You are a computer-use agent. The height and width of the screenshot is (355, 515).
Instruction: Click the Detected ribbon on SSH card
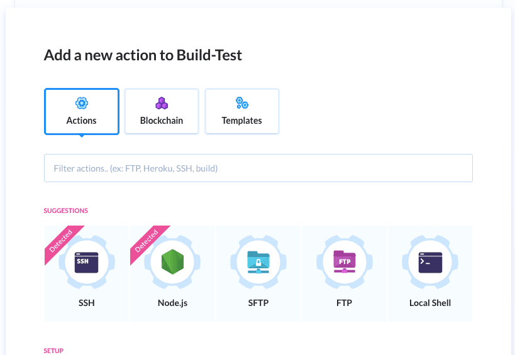tap(62, 241)
